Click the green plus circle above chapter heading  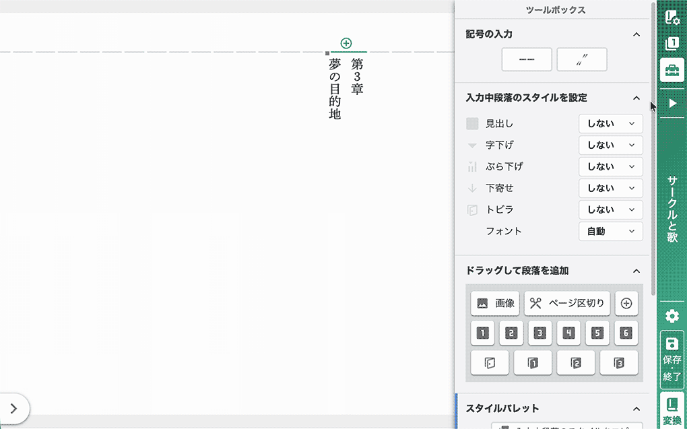(x=346, y=43)
